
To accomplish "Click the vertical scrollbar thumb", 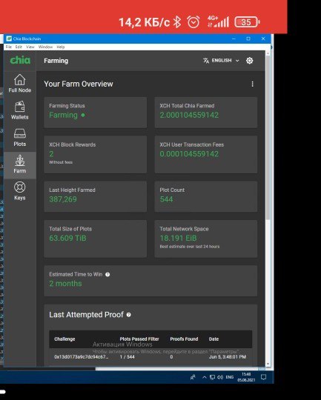I will [x=268, y=138].
